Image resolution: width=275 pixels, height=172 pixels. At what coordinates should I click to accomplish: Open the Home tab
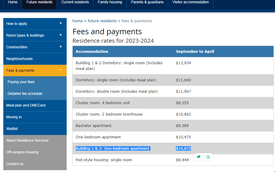pyautogui.click(x=13, y=2)
